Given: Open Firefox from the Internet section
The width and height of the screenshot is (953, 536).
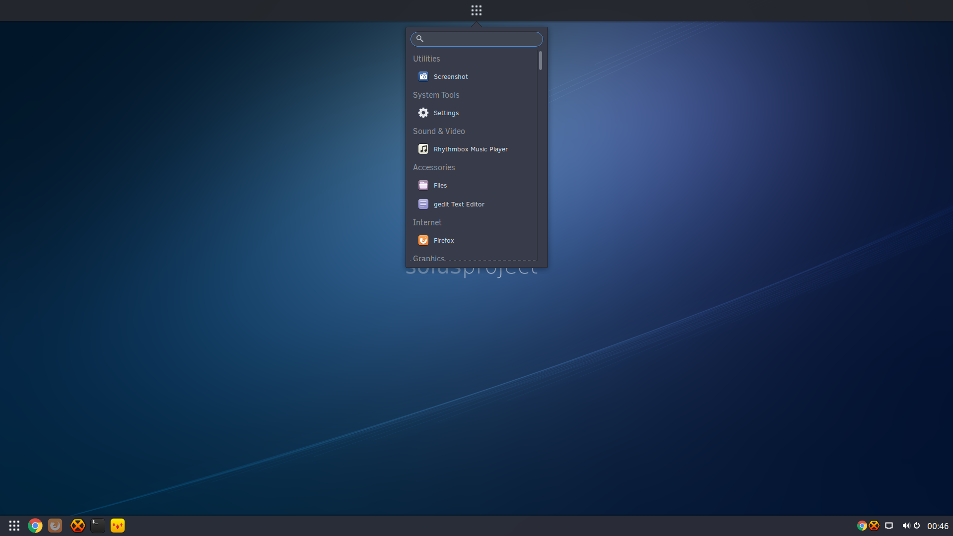Looking at the screenshot, I should point(474,240).
